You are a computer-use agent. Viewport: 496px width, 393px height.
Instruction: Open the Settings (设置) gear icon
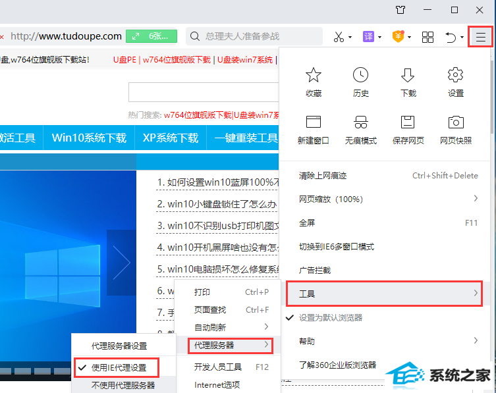[x=456, y=75]
